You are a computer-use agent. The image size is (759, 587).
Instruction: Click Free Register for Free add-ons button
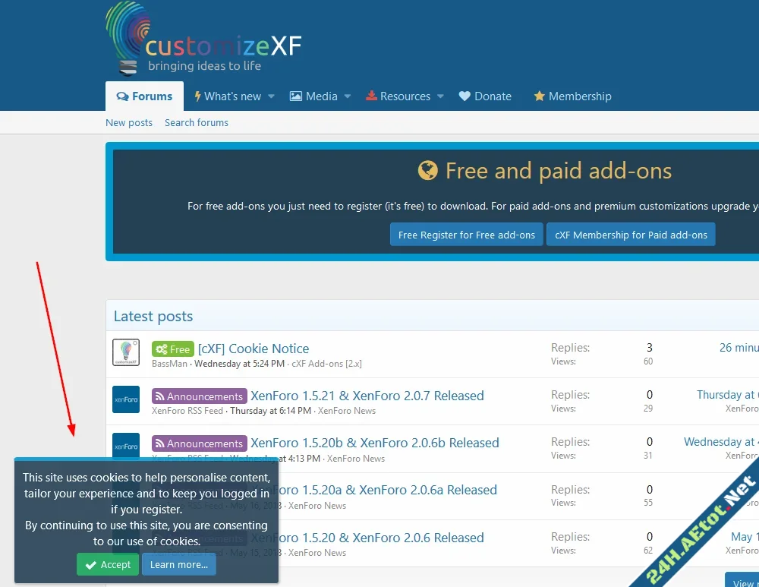click(x=466, y=234)
